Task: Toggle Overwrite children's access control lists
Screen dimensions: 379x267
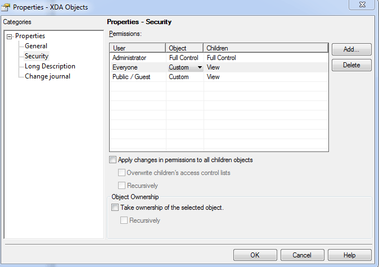Action: pos(122,173)
